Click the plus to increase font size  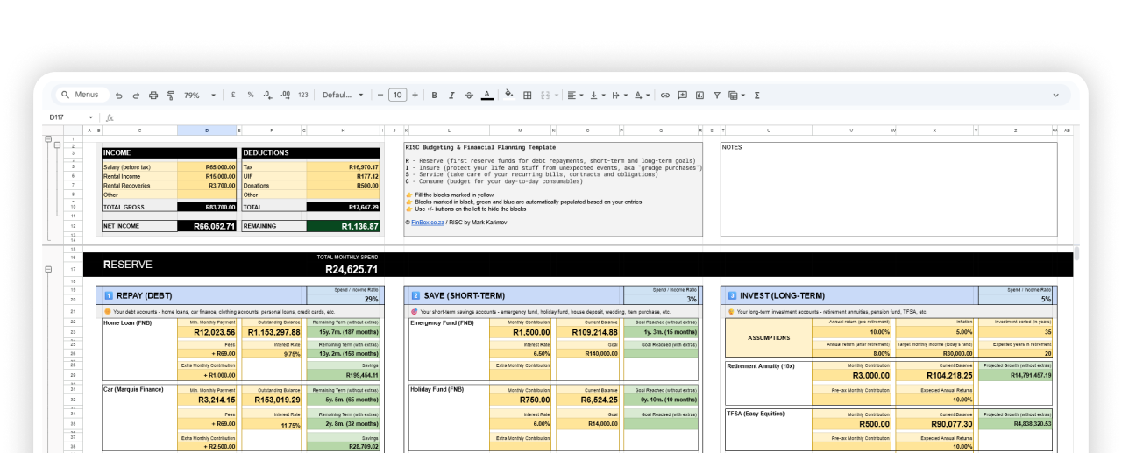pos(415,95)
